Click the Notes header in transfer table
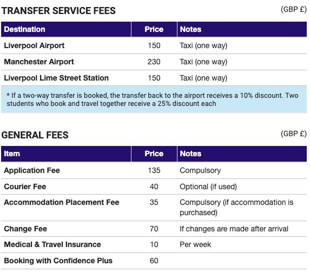Screen dimensions: 310x273 (190, 29)
